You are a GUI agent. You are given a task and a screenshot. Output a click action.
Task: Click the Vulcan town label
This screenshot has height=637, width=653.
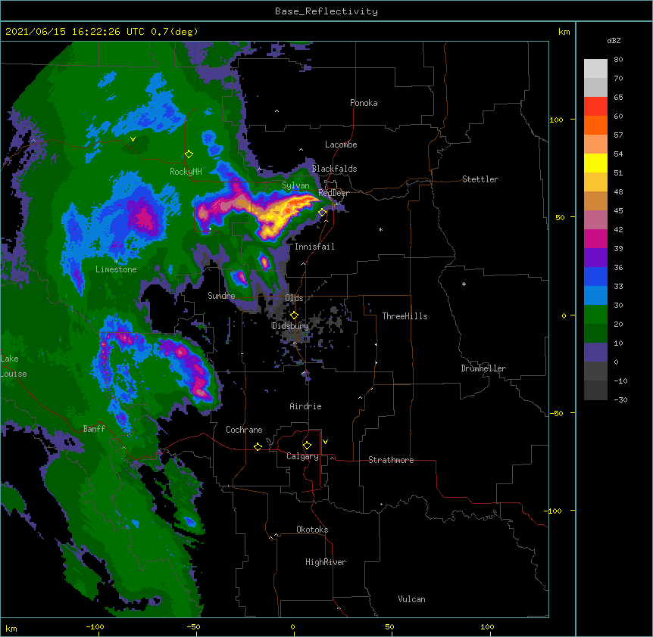(411, 599)
